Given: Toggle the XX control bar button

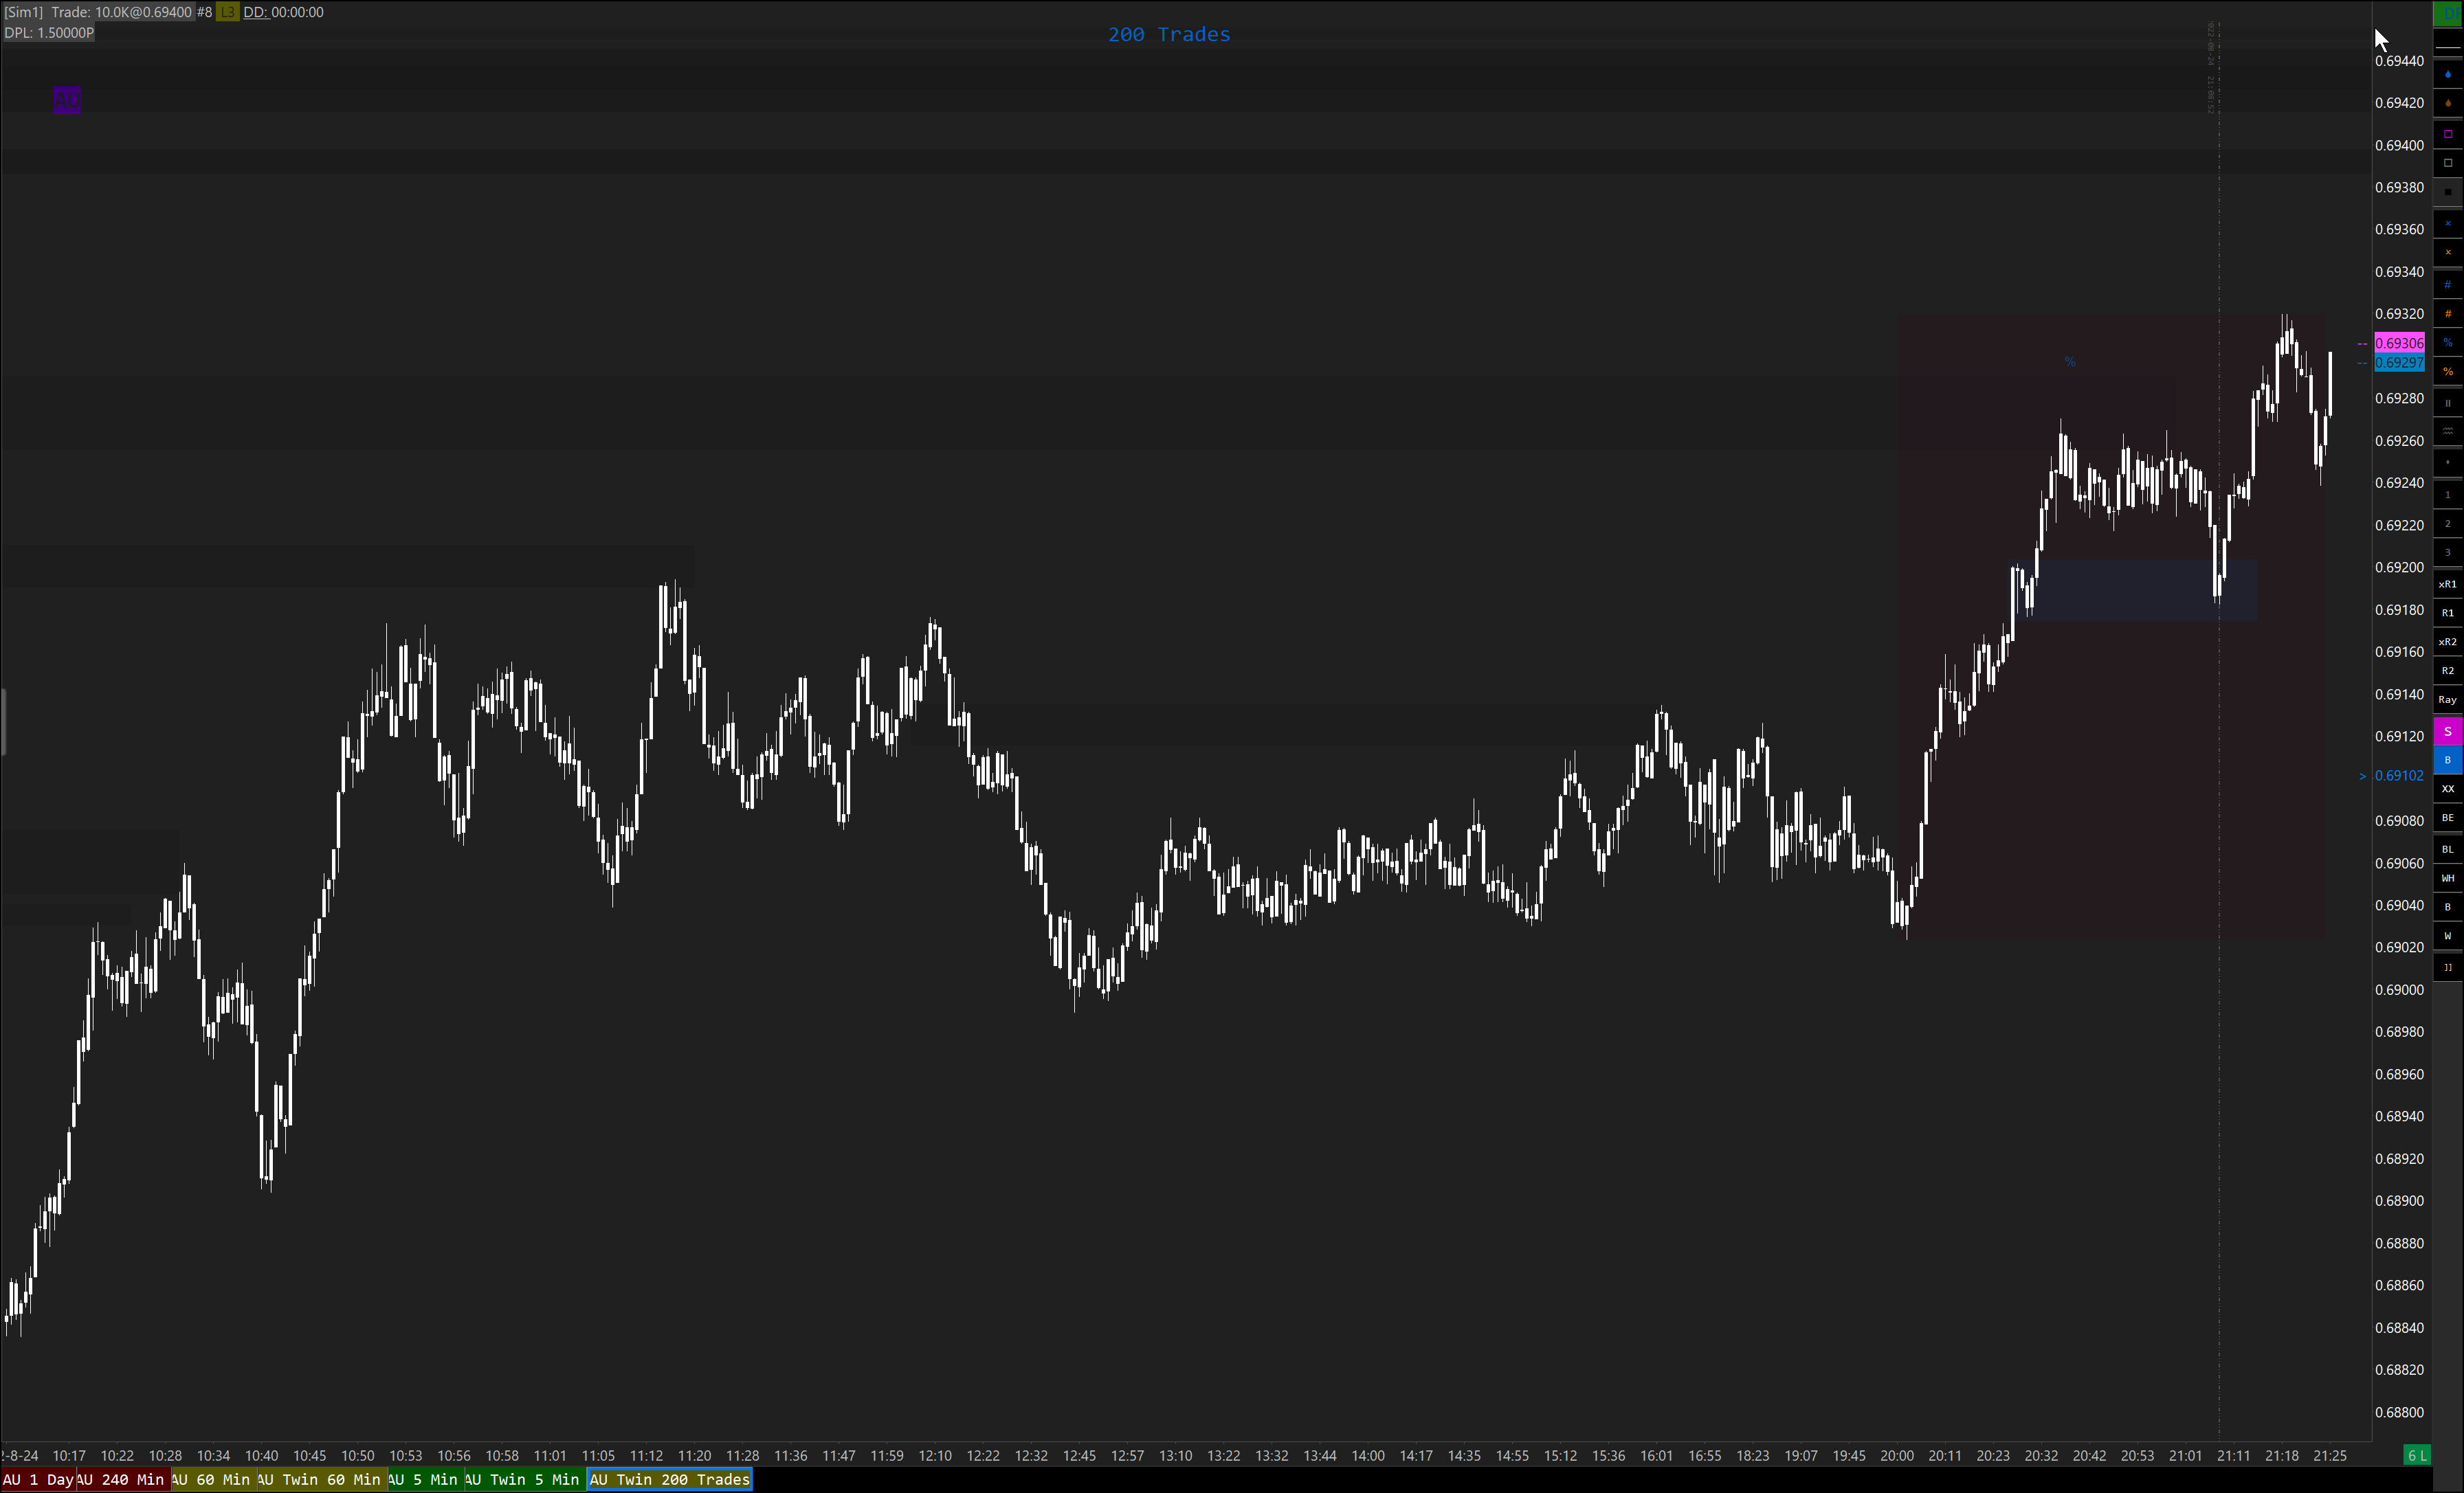Looking at the screenshot, I should 2447,789.
